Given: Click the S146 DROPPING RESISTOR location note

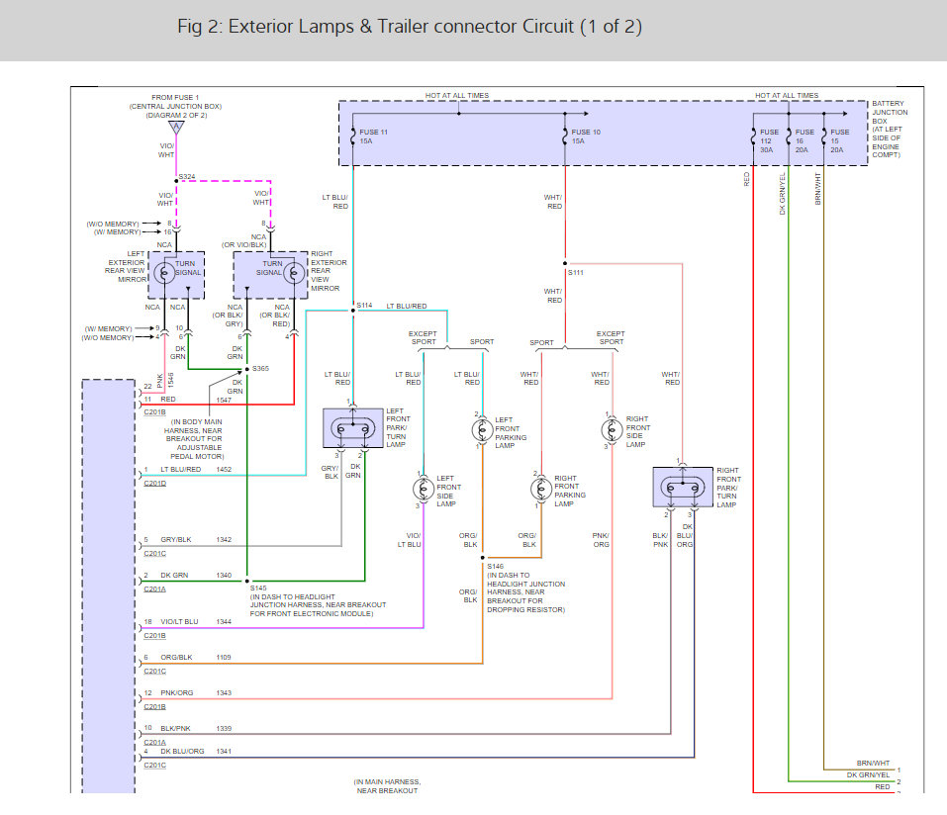Looking at the screenshot, I should click(526, 592).
